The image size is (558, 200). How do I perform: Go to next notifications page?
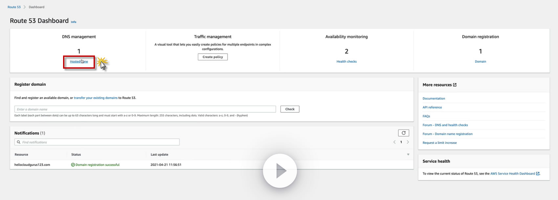pos(408,142)
